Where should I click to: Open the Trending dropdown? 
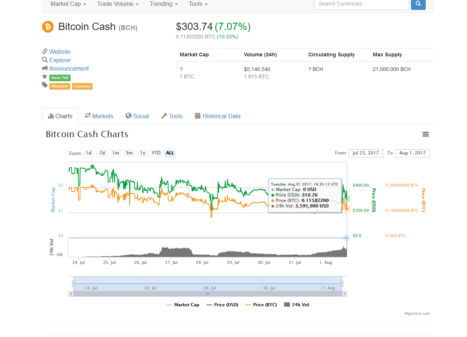click(163, 4)
